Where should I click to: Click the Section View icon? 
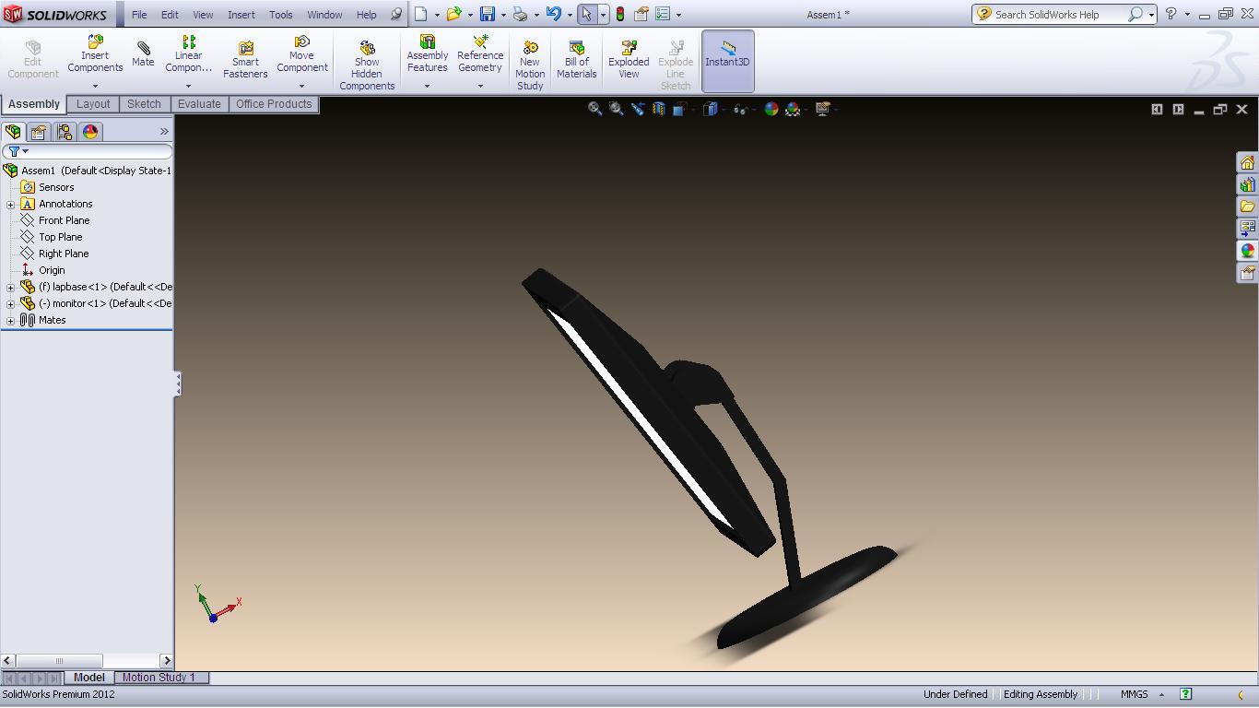click(659, 109)
